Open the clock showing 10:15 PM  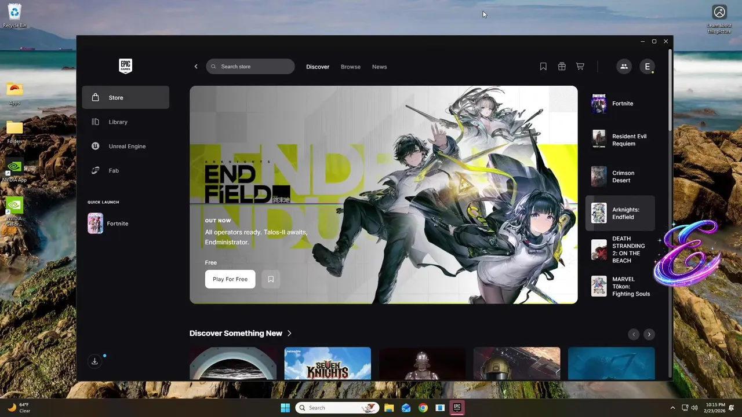click(x=715, y=408)
